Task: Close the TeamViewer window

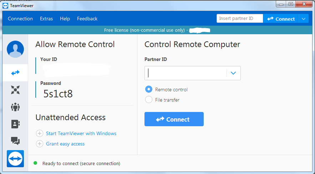Action: tap(304, 4)
